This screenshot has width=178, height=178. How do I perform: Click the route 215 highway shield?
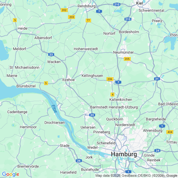(x=128, y=19)
